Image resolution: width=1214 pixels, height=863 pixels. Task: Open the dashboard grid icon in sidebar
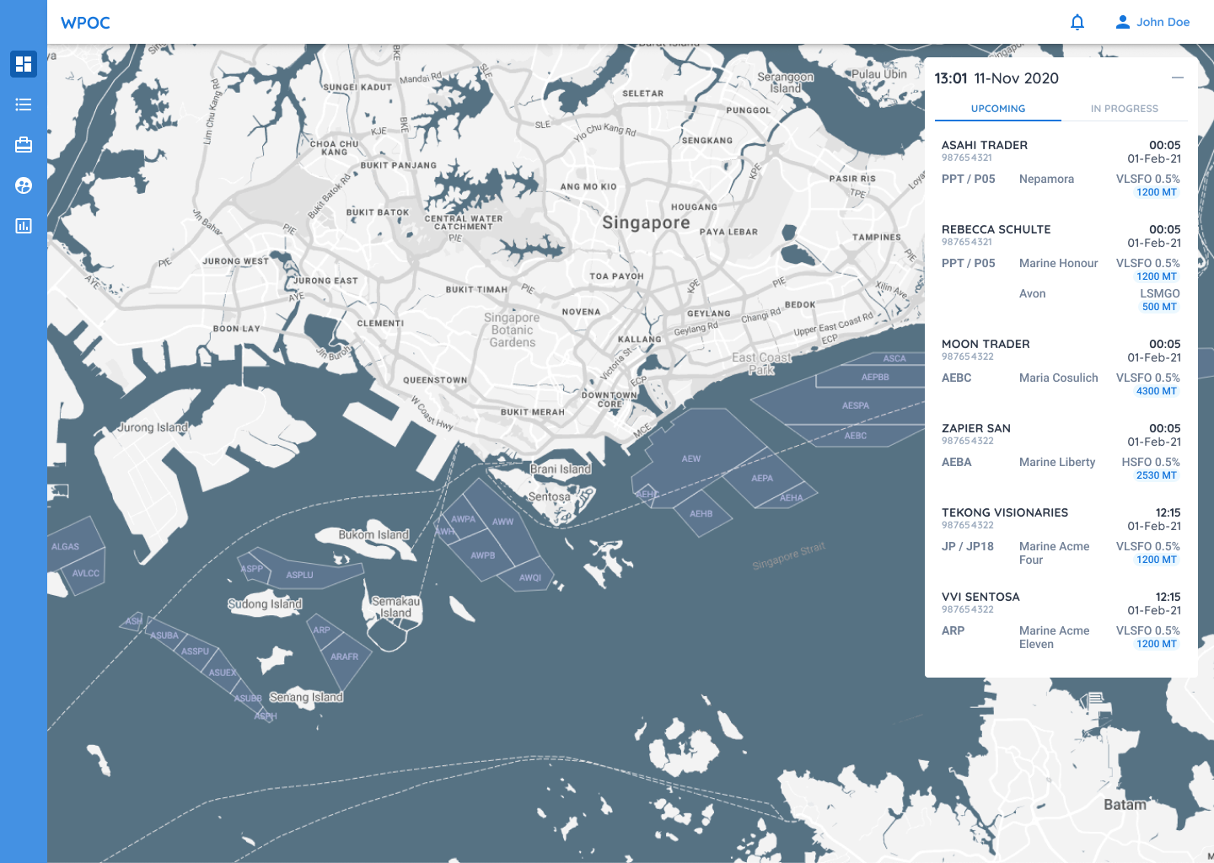(24, 64)
